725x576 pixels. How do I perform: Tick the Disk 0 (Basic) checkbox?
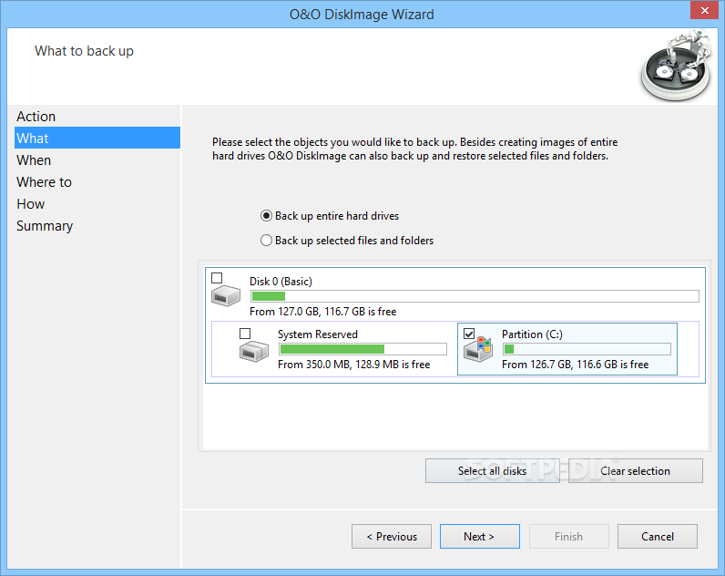click(217, 278)
